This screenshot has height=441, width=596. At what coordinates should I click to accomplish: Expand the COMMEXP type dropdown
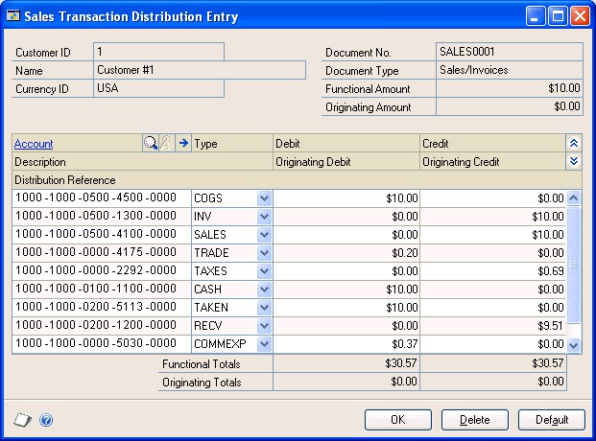coord(264,344)
